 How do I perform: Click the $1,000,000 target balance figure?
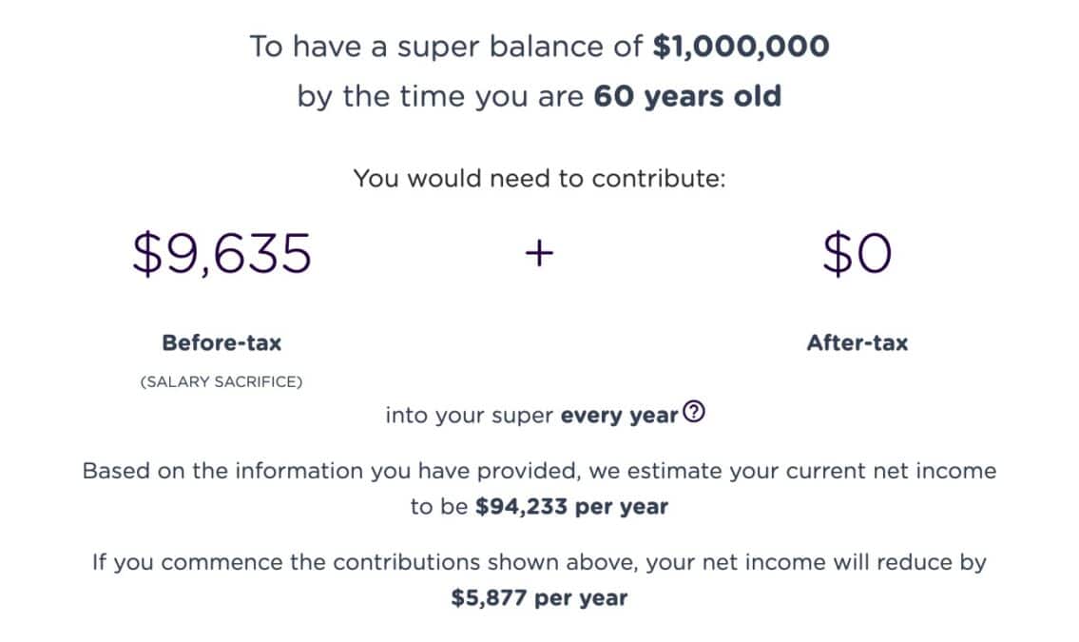(x=741, y=47)
